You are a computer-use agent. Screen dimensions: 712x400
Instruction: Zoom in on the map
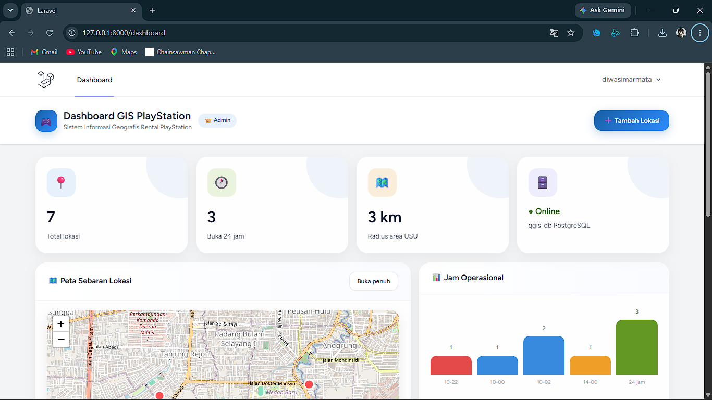[61, 324]
